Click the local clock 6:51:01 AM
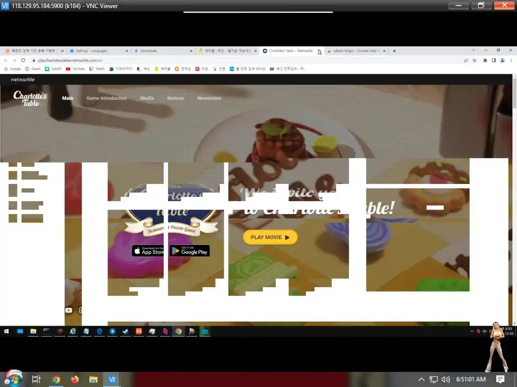The image size is (517, 387). point(471,379)
